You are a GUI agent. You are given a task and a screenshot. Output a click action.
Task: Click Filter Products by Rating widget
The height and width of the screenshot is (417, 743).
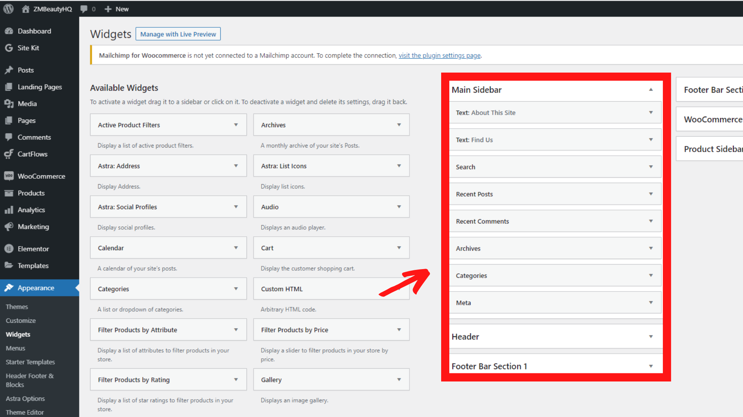(168, 380)
